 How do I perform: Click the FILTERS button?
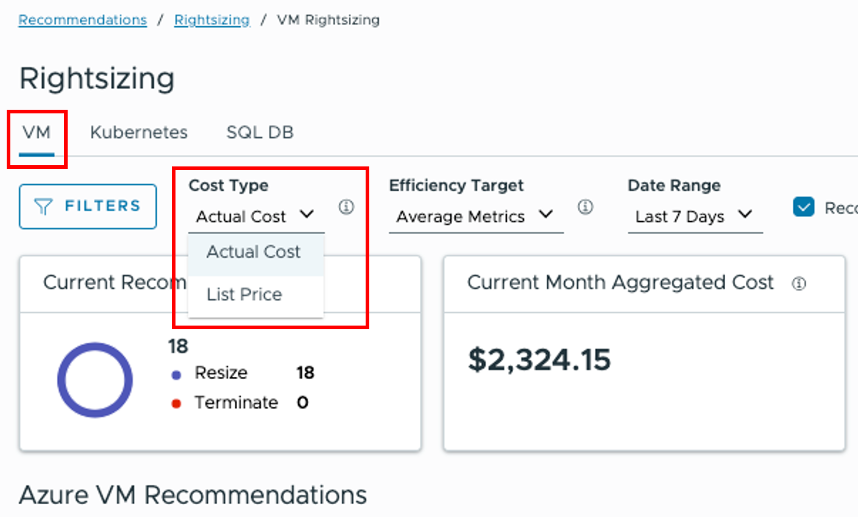point(87,206)
